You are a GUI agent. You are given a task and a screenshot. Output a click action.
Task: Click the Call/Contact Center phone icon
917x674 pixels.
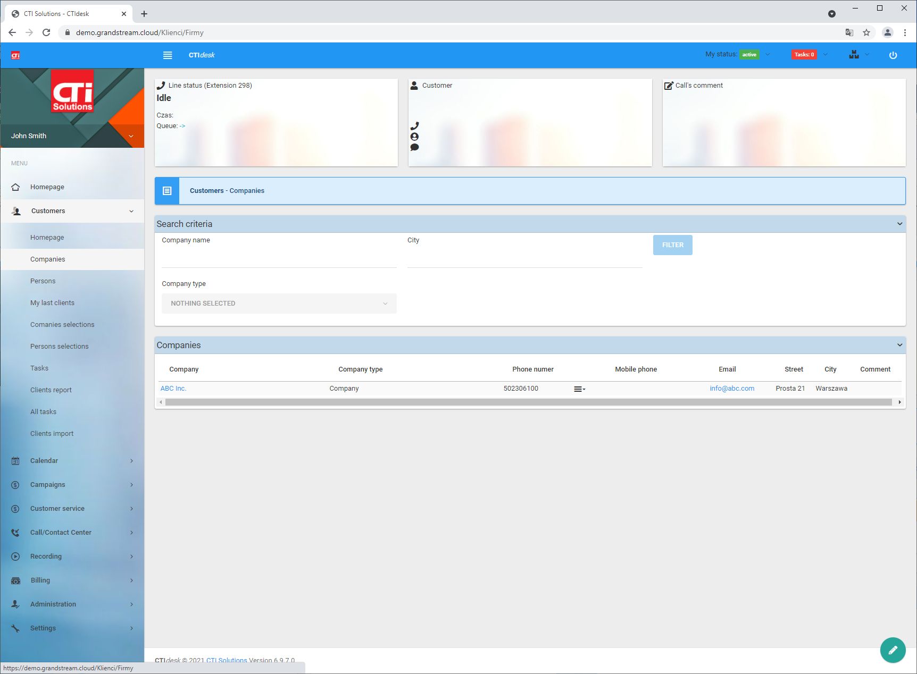click(15, 533)
